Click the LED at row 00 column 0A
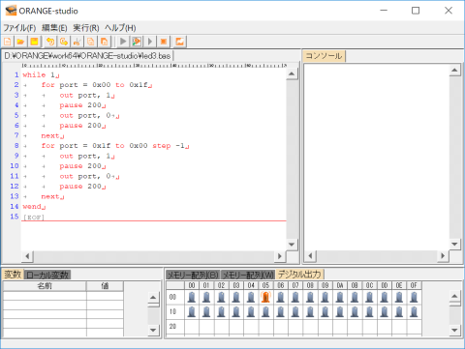Viewport: 465px width, 349px height. pyautogui.click(x=340, y=297)
